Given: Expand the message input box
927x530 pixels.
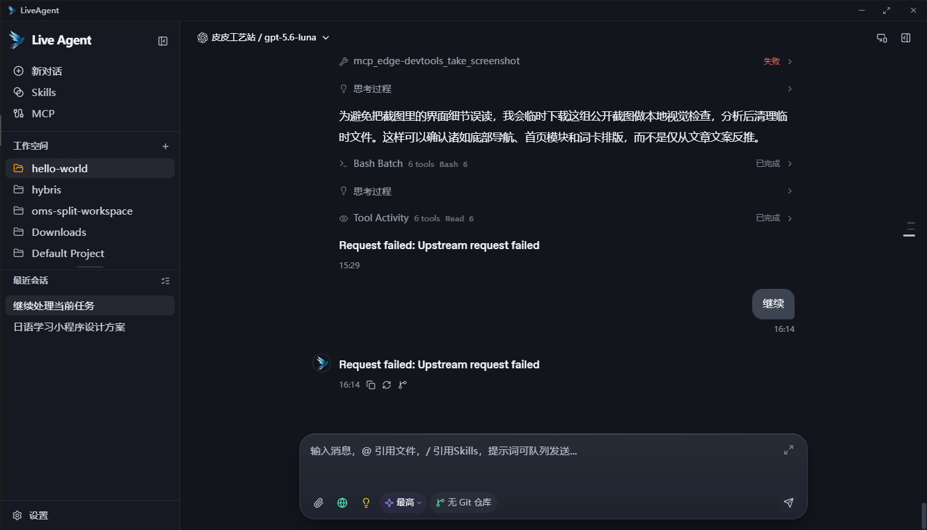Looking at the screenshot, I should click(788, 450).
